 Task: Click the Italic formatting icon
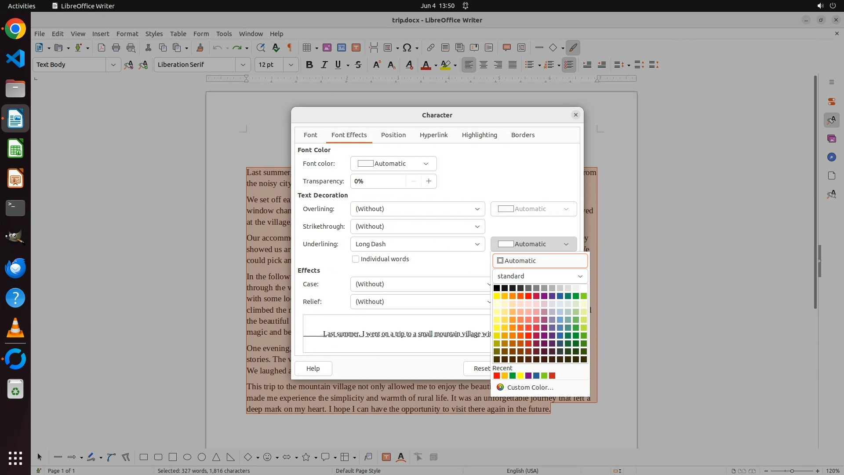[324, 65]
